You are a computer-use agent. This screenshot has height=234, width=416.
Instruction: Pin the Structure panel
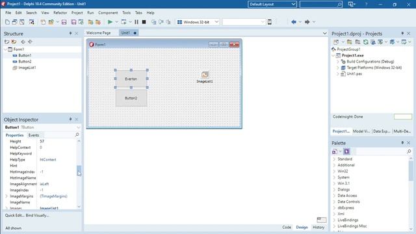tap(70, 33)
